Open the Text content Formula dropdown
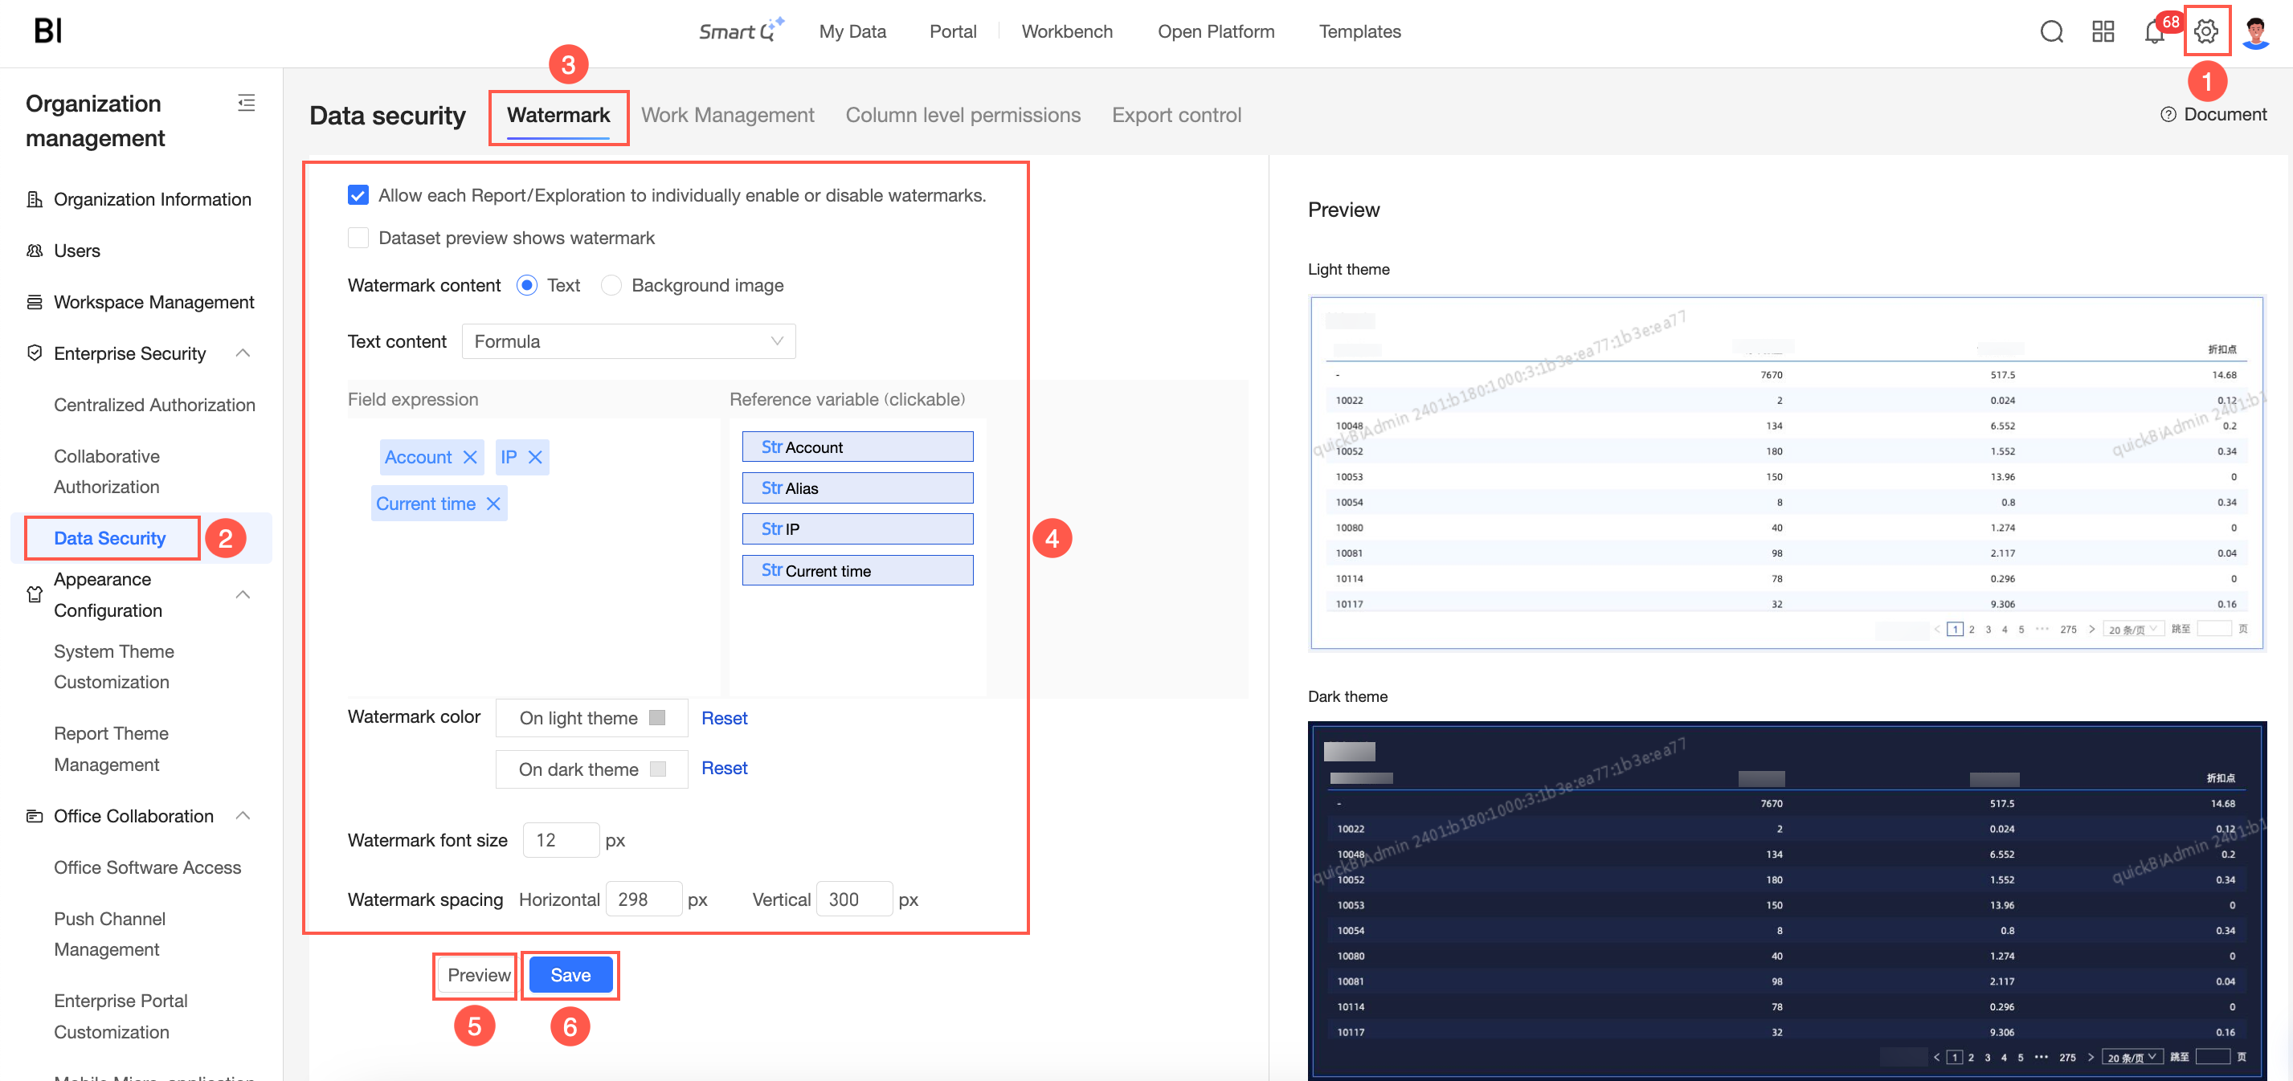The image size is (2293, 1081). [x=628, y=341]
